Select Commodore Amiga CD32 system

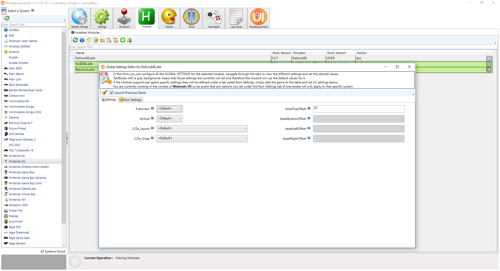pyautogui.click(x=25, y=112)
